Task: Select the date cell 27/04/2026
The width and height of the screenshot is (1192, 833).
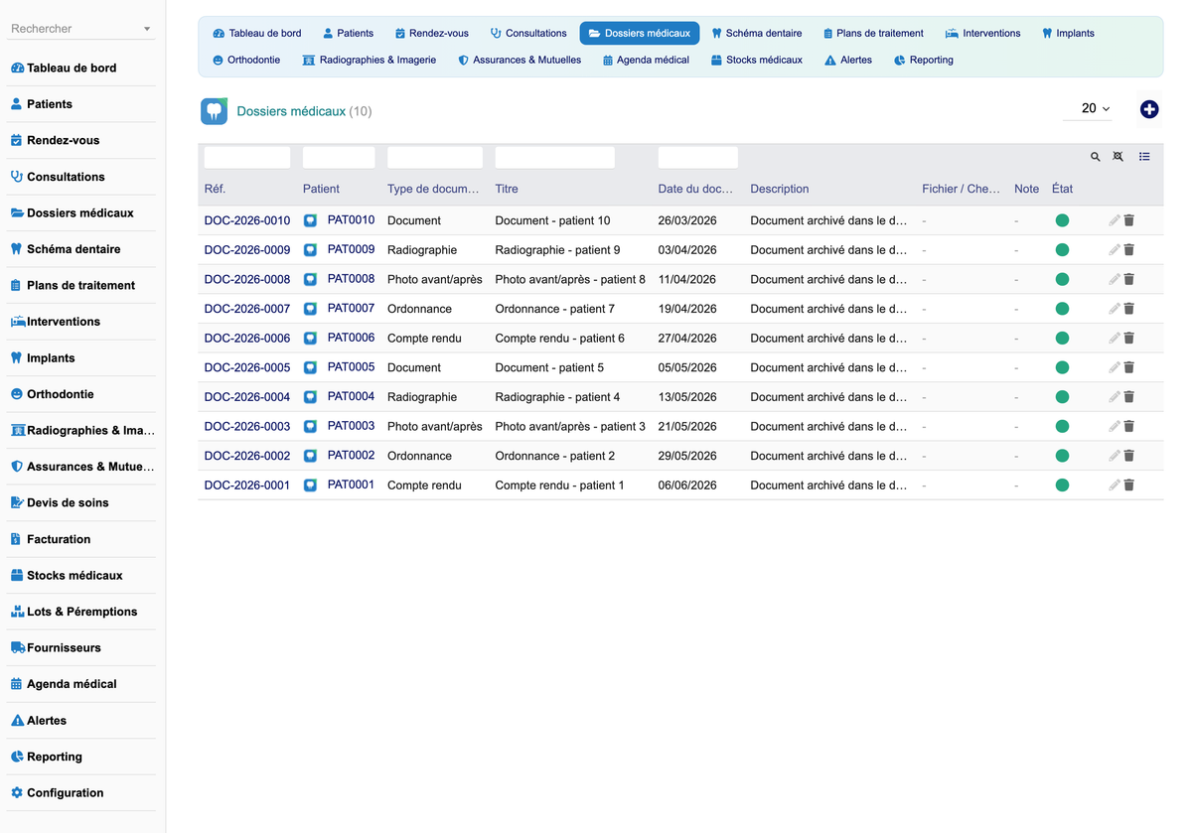Action: point(687,339)
